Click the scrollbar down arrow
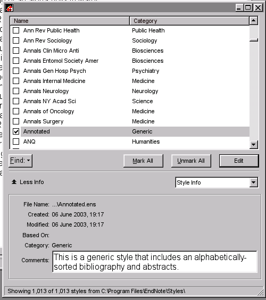266x300 pixels. 254,145
